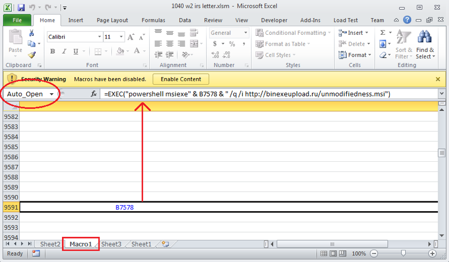Click the Cut scissors icon
449x262 pixels.
coord(32,33)
